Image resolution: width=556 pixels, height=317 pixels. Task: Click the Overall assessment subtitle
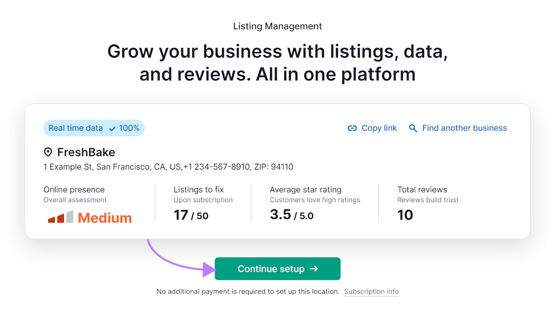[75, 200]
